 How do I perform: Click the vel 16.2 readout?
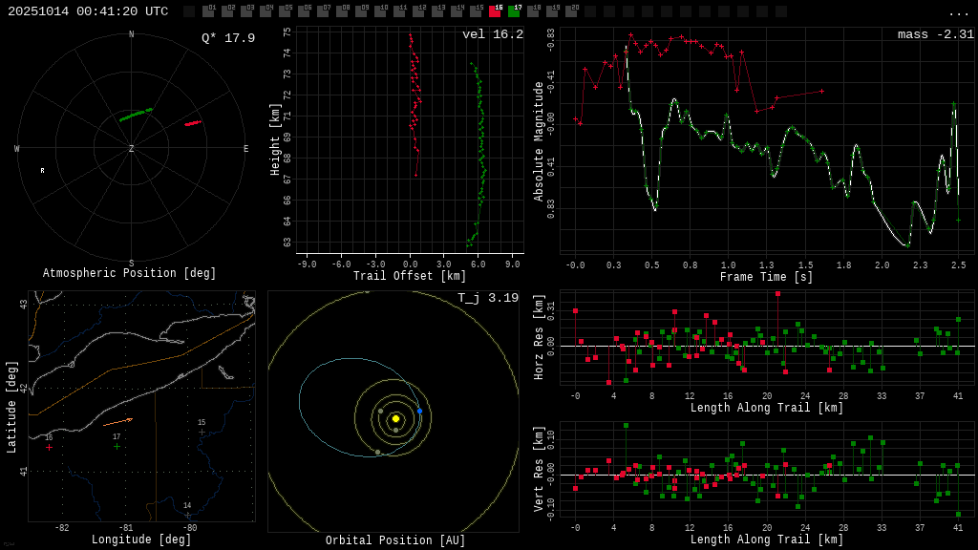tap(492, 34)
